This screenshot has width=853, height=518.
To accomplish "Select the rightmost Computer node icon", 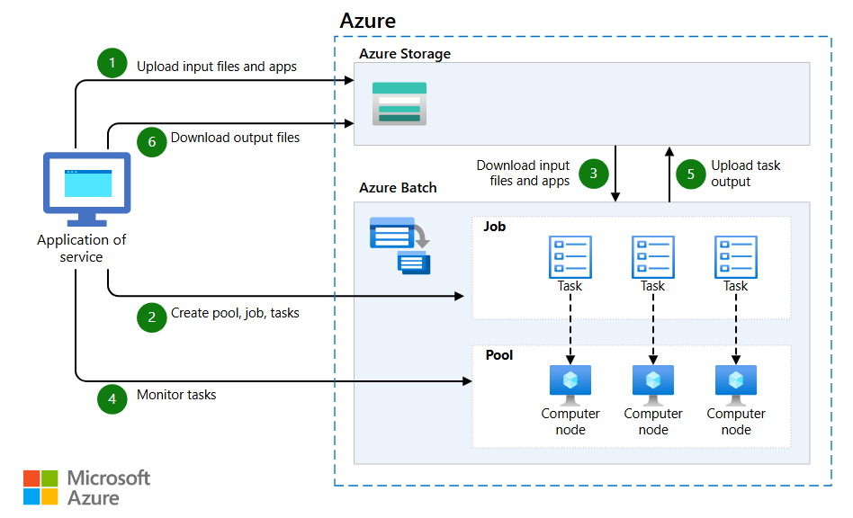I will [735, 386].
